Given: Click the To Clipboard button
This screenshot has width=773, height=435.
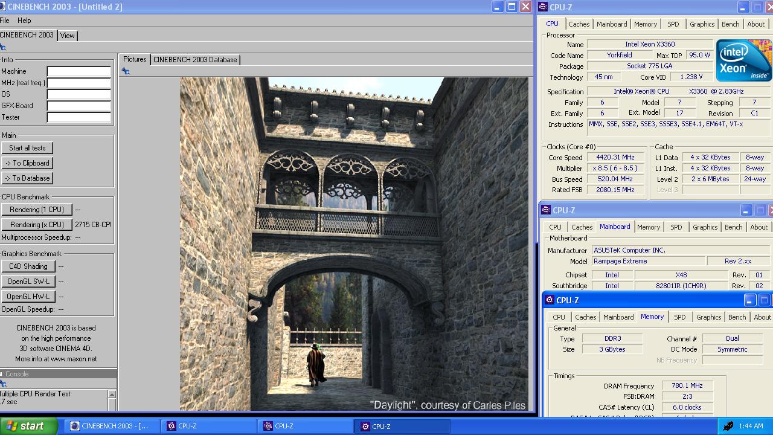Looking at the screenshot, I should pos(27,163).
